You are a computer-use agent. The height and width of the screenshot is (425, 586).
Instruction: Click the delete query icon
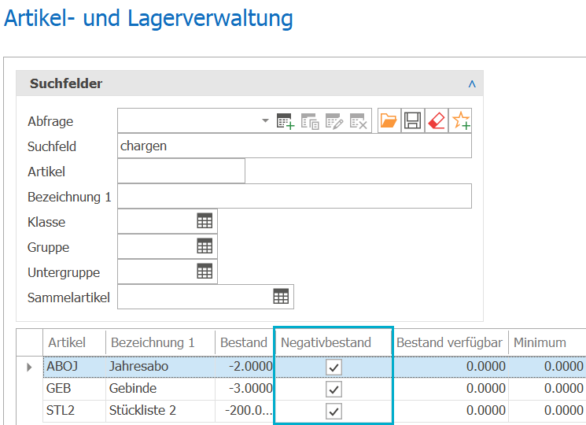click(x=358, y=121)
